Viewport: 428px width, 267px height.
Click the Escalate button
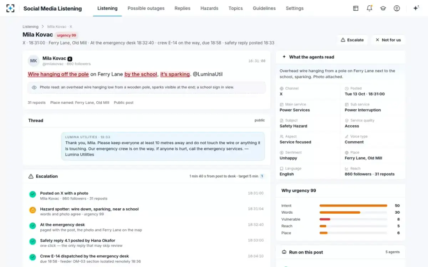coord(352,40)
